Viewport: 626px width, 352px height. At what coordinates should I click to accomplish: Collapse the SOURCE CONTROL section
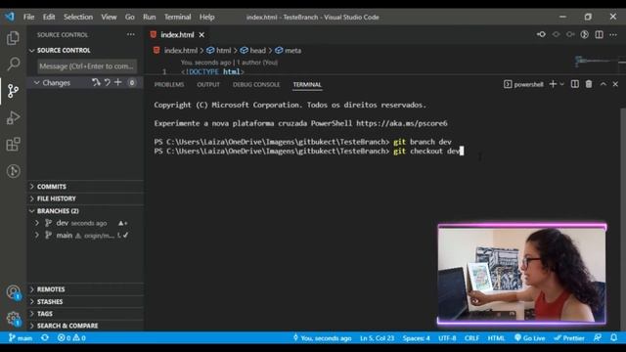click(31, 50)
